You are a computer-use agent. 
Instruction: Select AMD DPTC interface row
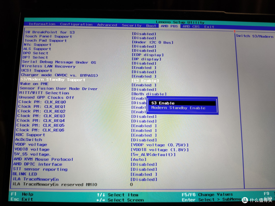tap(38, 164)
